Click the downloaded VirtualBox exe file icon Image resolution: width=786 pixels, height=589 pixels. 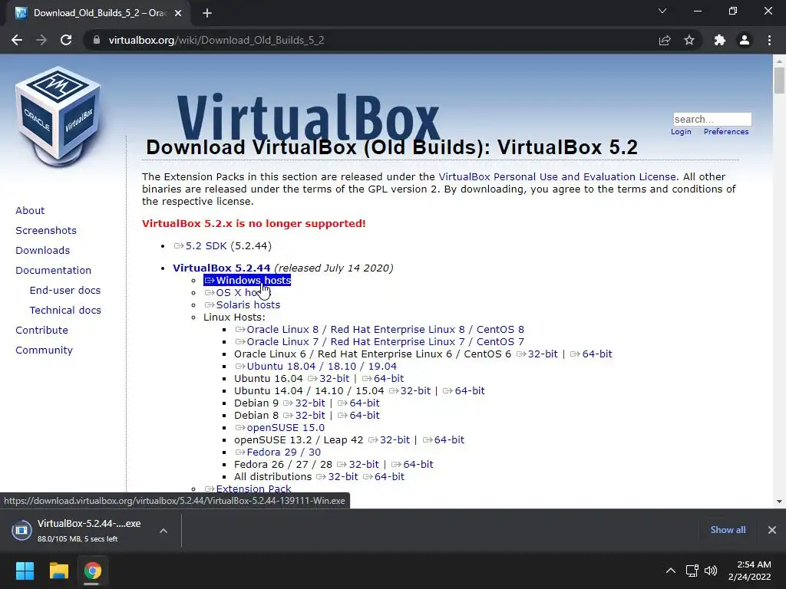click(21, 530)
